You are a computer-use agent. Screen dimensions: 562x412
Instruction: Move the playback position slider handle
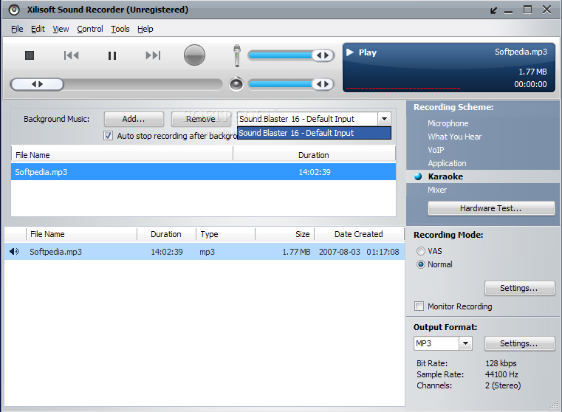(x=37, y=84)
